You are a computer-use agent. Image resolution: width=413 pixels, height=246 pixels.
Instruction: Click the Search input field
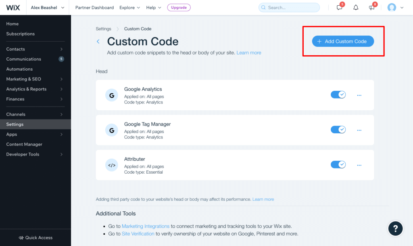tap(289, 7)
